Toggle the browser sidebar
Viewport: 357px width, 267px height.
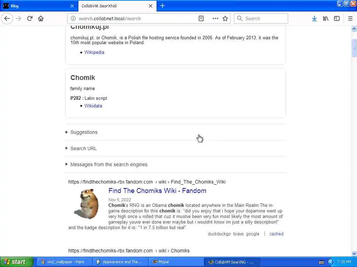[337, 18]
